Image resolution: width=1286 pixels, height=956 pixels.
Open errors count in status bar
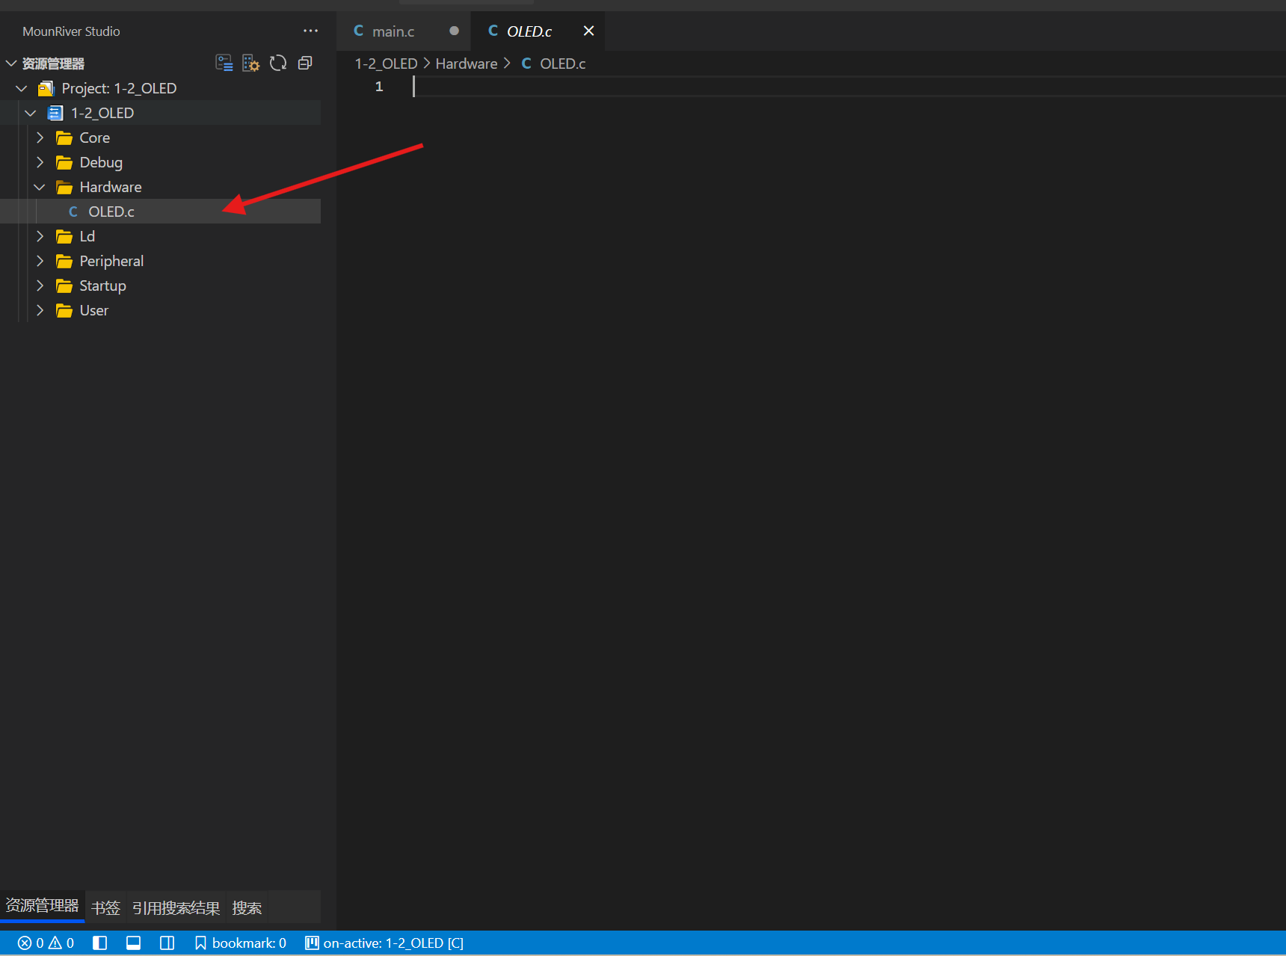[31, 943]
